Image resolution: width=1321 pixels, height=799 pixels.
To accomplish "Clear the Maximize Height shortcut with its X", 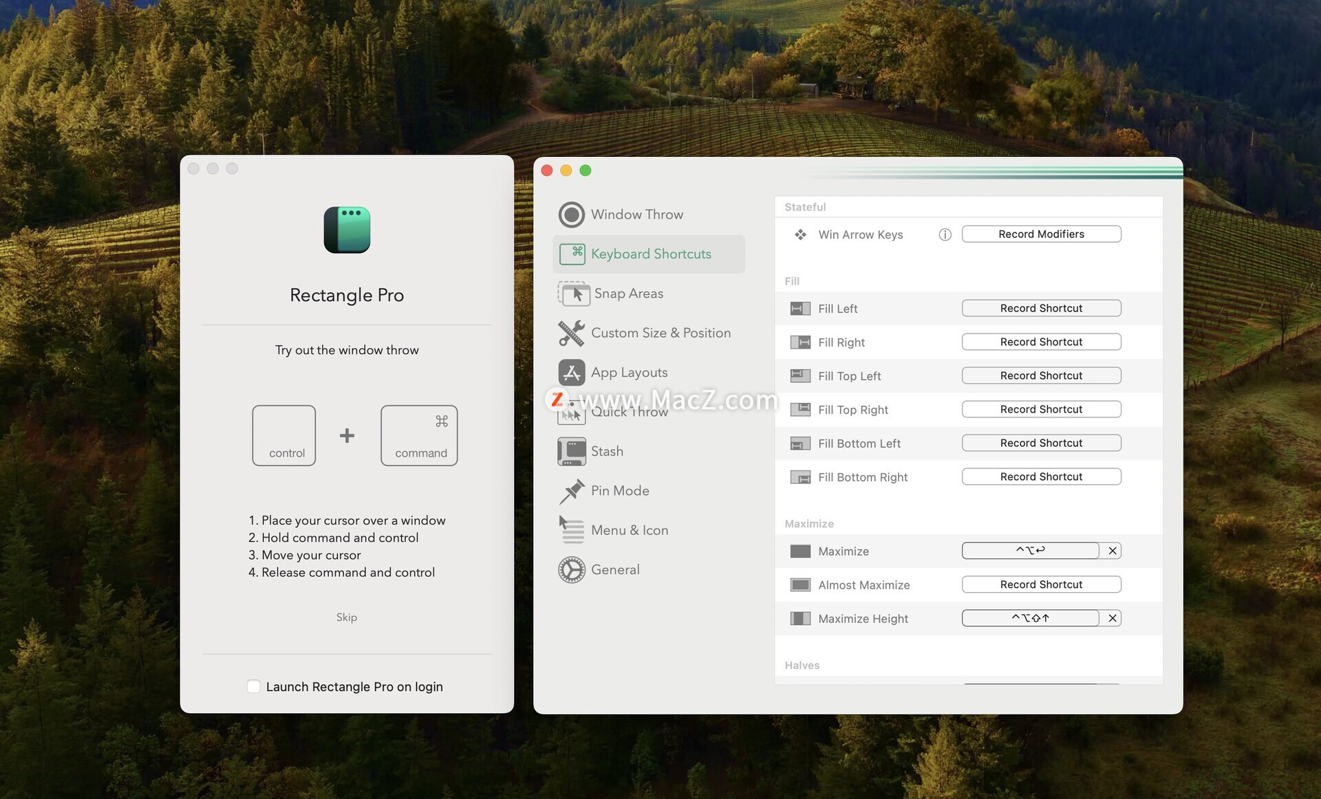I will click(1112, 618).
